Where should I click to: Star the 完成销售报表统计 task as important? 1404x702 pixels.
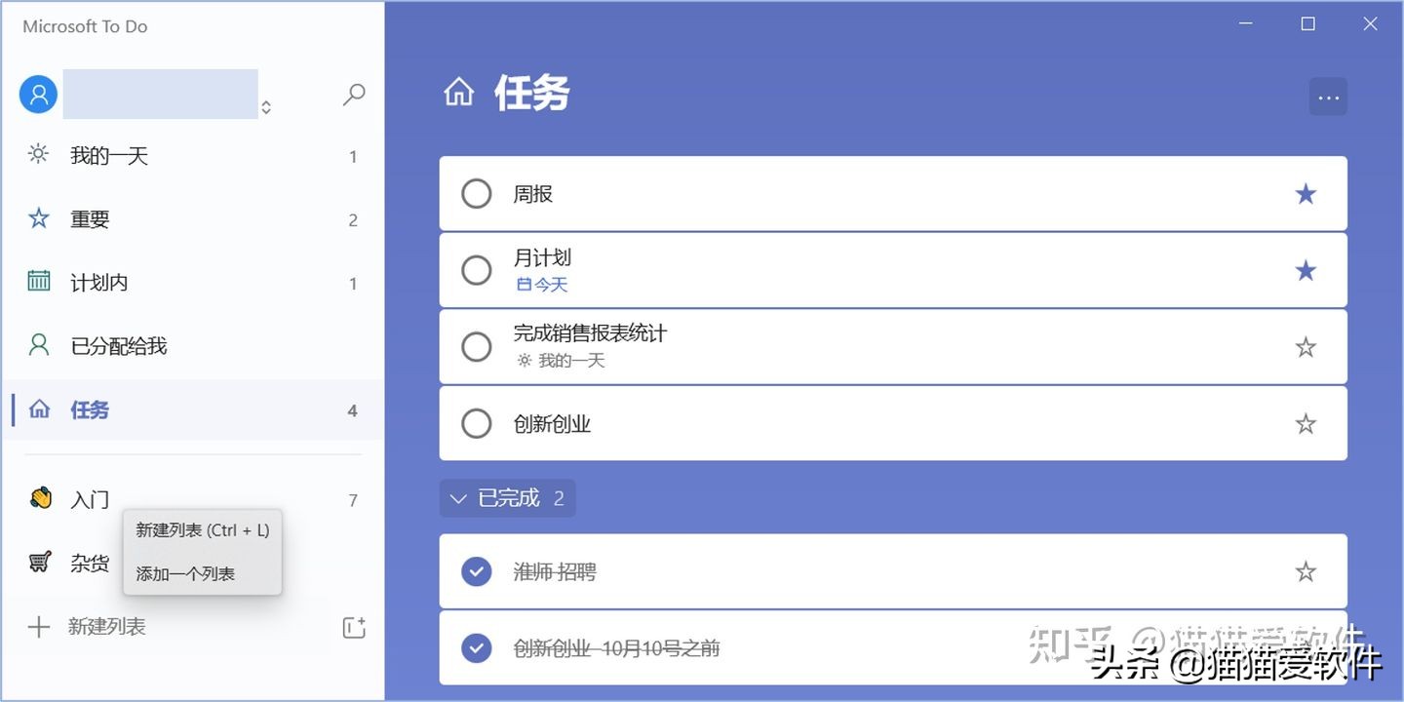click(x=1306, y=346)
